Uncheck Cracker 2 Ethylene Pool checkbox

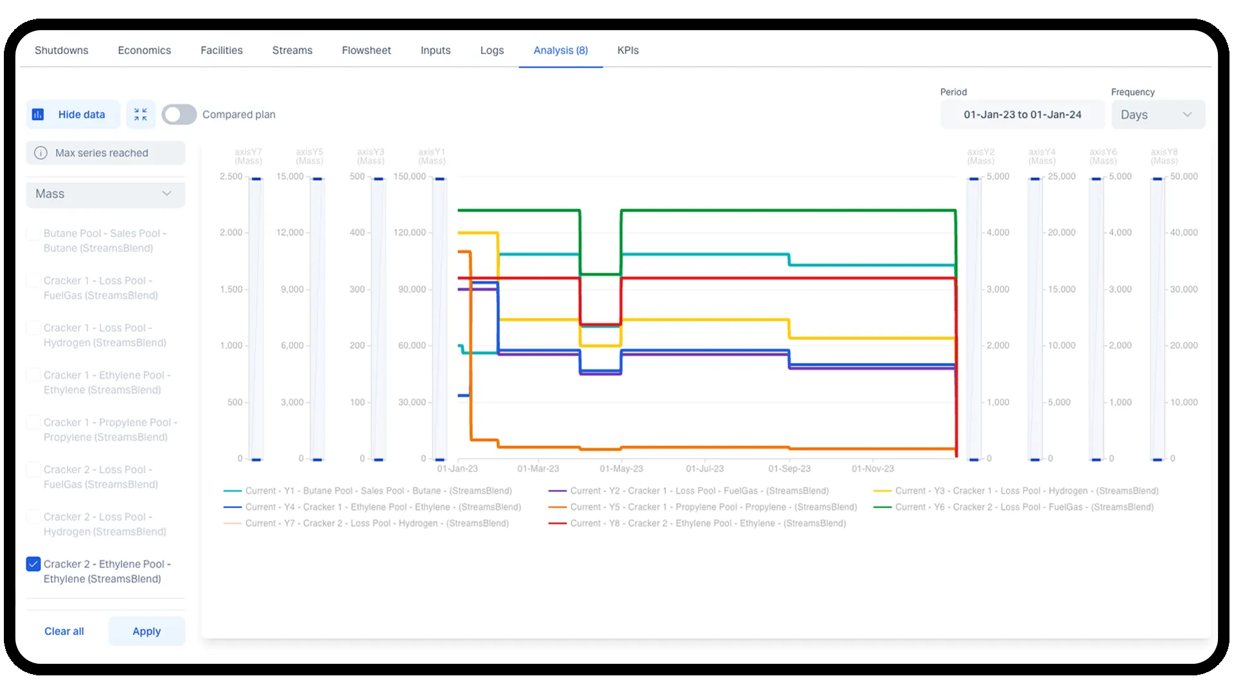(x=33, y=564)
